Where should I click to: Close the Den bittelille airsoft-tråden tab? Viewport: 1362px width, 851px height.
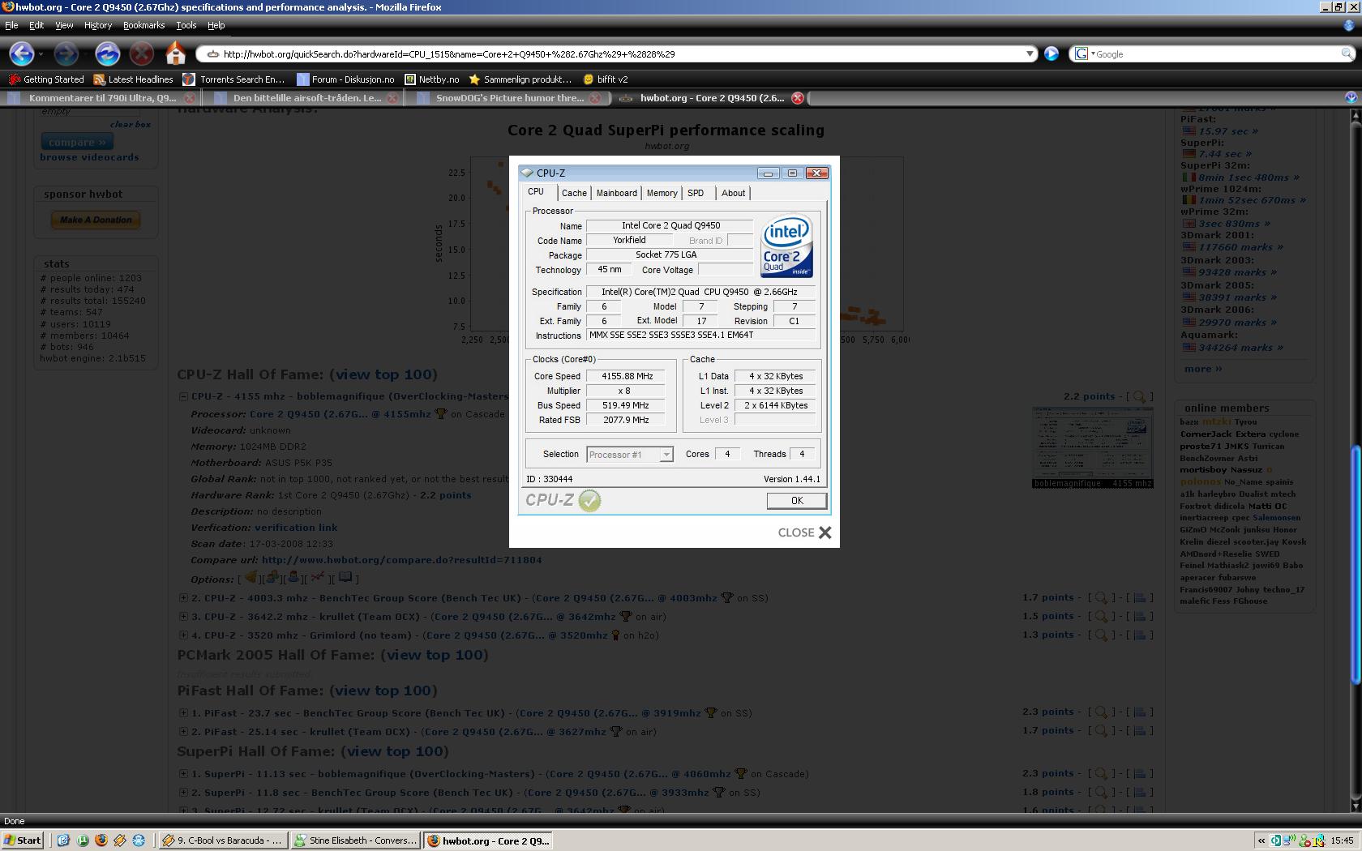click(392, 98)
